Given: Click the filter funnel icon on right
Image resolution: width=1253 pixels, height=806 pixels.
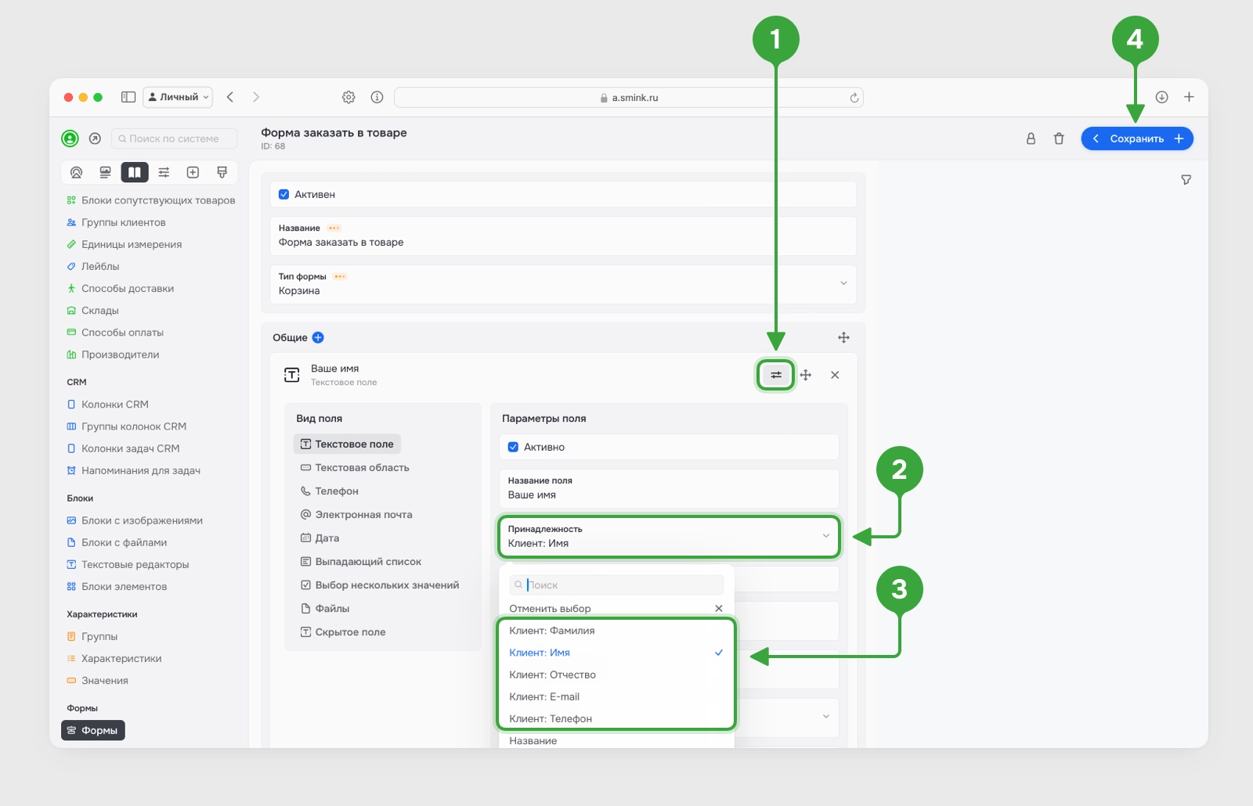Looking at the screenshot, I should tap(1186, 180).
